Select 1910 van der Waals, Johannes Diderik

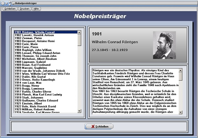click(x=46, y=71)
